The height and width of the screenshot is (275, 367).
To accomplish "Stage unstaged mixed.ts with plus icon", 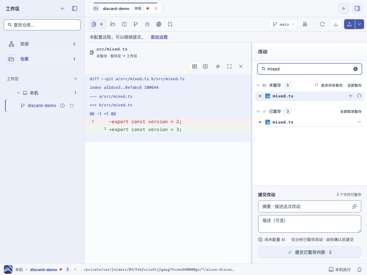I will click(351, 96).
